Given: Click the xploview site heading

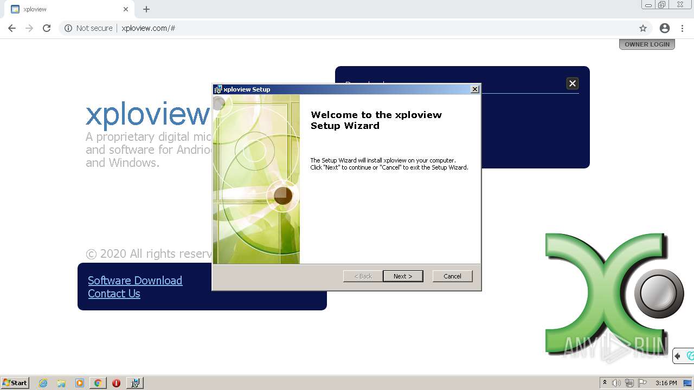Looking at the screenshot, I should (x=147, y=114).
